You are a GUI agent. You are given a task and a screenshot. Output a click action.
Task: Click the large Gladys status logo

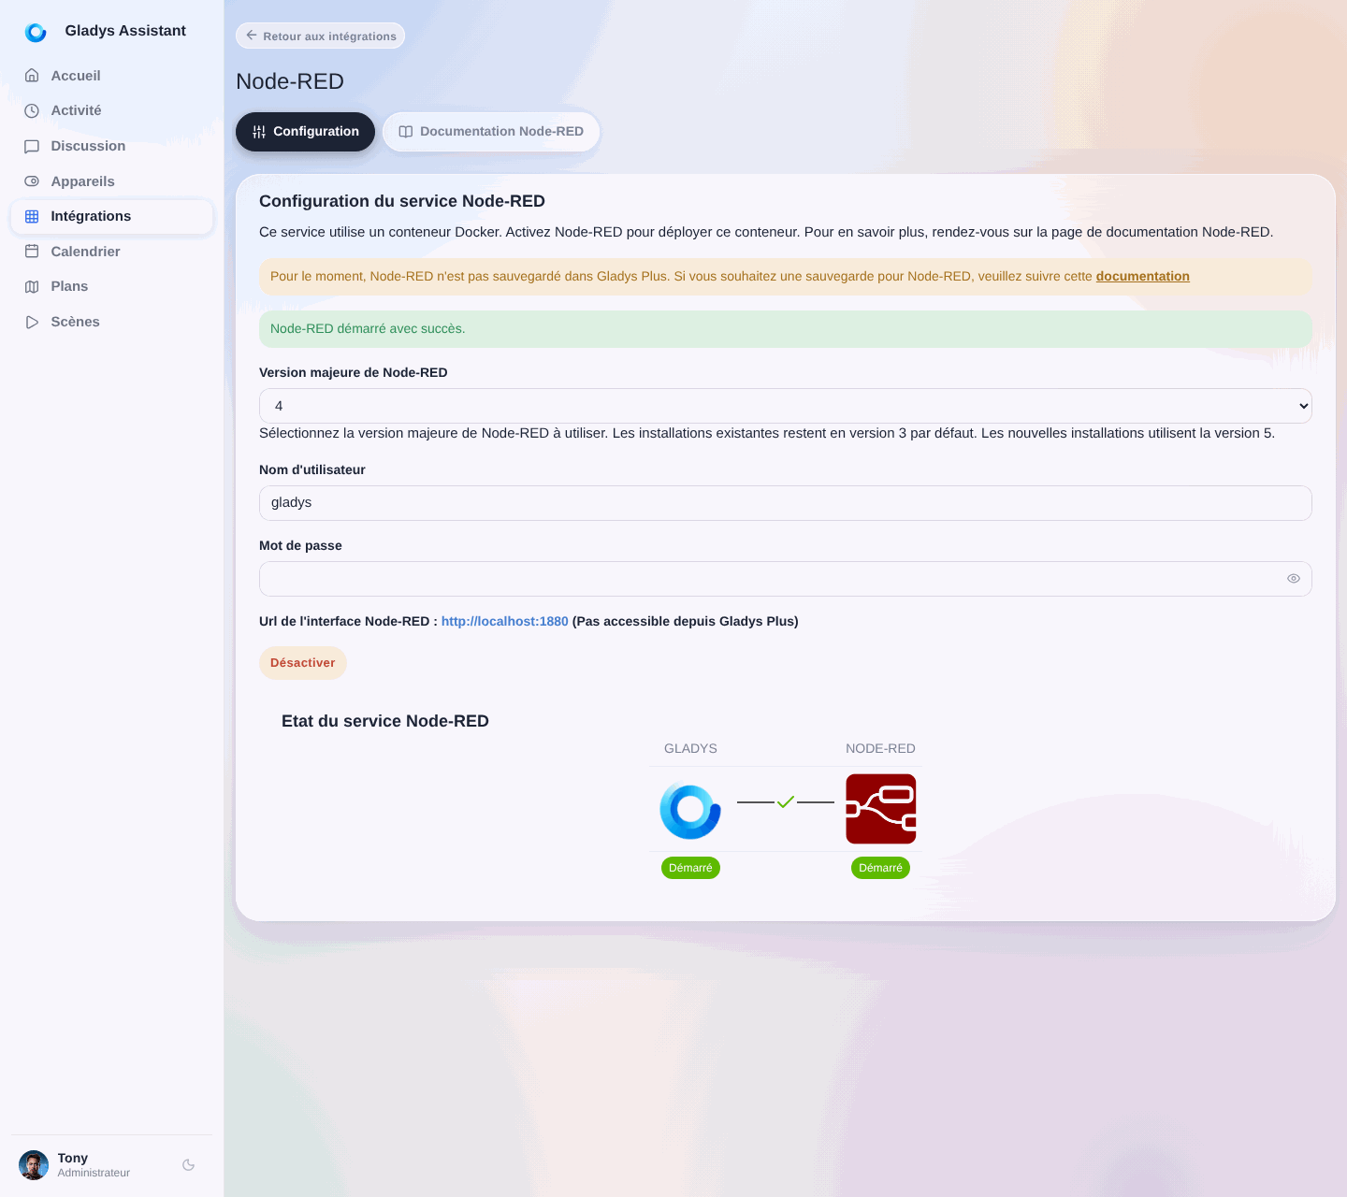click(690, 810)
